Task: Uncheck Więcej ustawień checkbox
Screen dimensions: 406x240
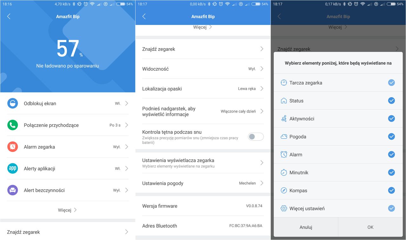Action: tap(391, 208)
